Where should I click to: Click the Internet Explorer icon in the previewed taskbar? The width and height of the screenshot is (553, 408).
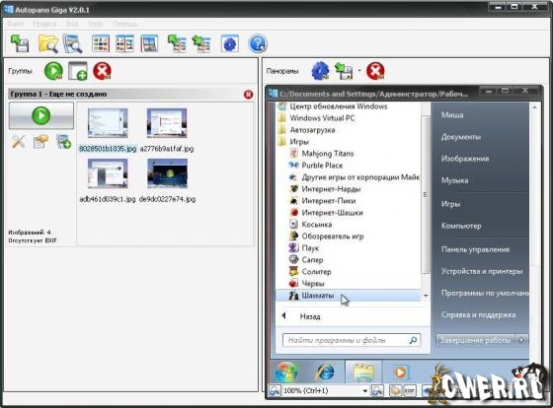click(x=326, y=372)
